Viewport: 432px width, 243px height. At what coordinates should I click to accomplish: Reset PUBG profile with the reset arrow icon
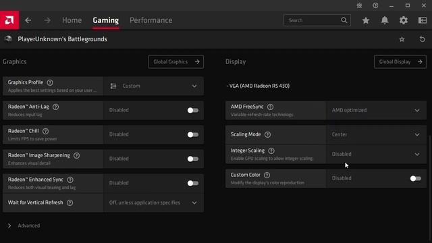(422, 39)
